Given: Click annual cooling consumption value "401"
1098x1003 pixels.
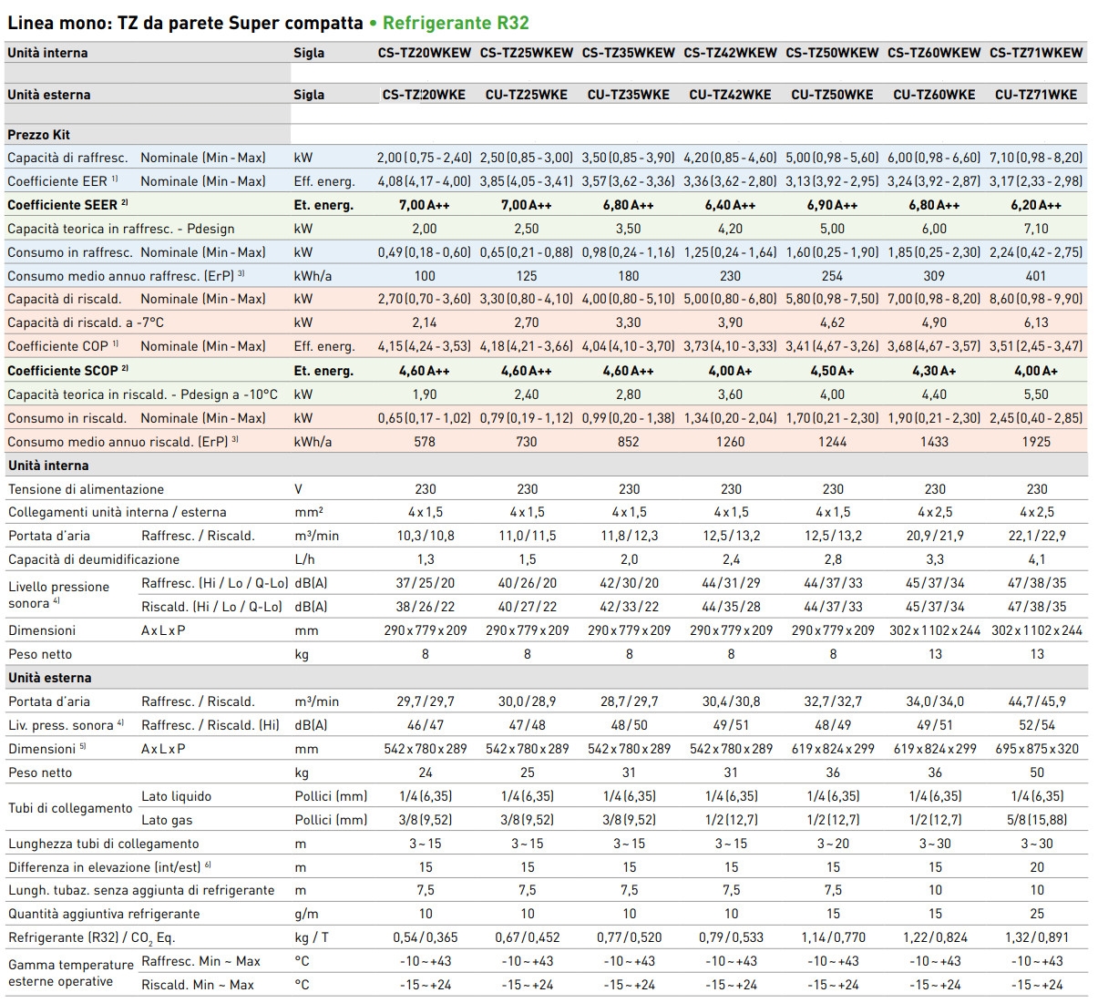Looking at the screenshot, I should tap(1037, 276).
